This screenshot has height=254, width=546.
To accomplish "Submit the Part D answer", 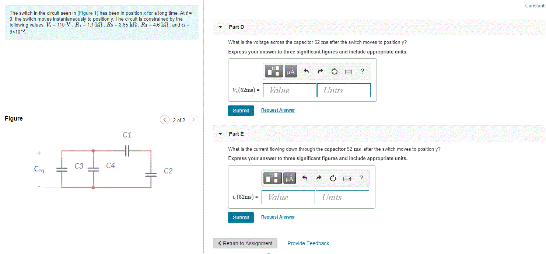I will (241, 110).
